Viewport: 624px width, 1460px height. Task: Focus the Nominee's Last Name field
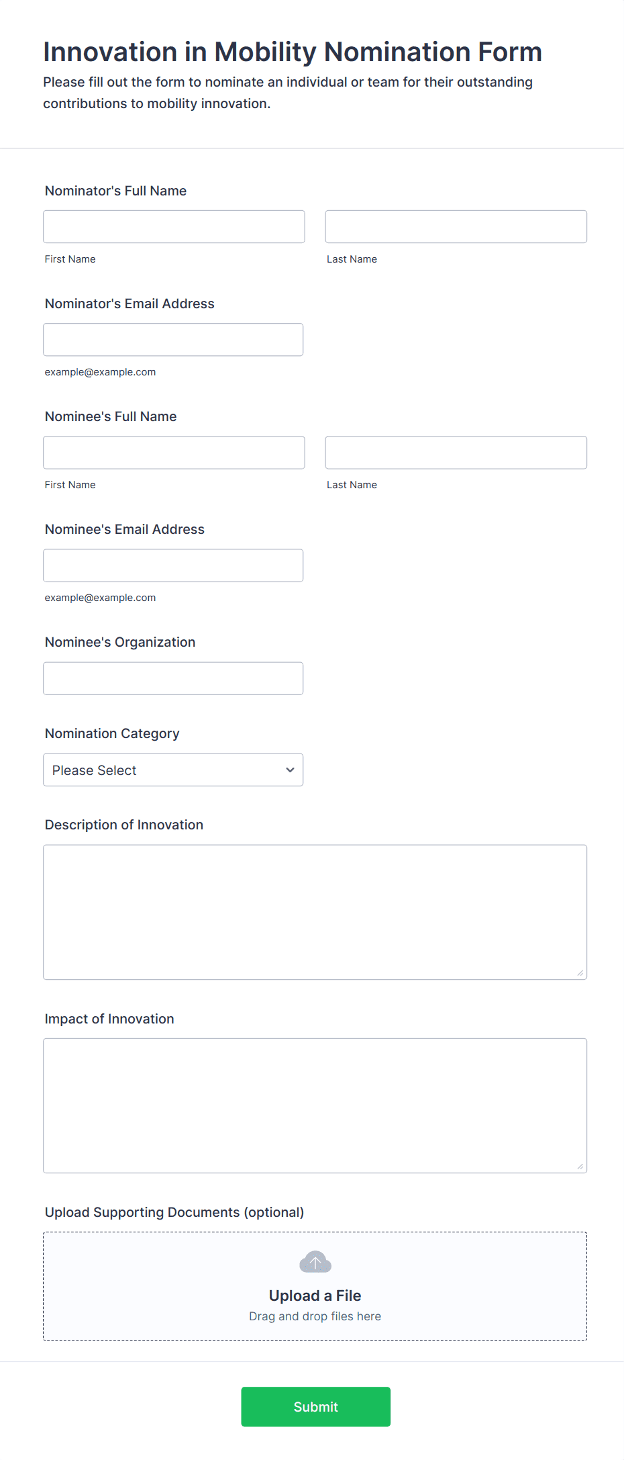(456, 453)
